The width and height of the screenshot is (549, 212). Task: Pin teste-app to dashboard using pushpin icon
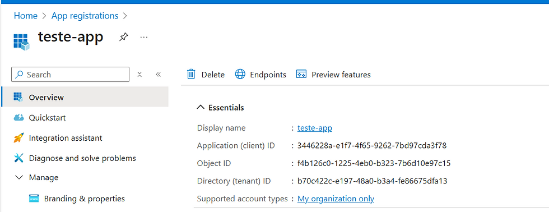tap(123, 37)
